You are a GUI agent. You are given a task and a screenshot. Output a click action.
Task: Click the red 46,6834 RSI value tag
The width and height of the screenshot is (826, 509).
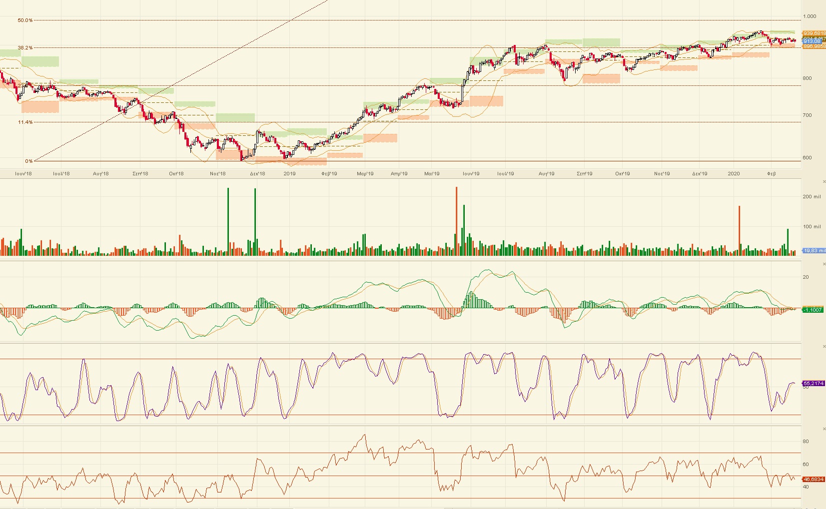pos(814,479)
